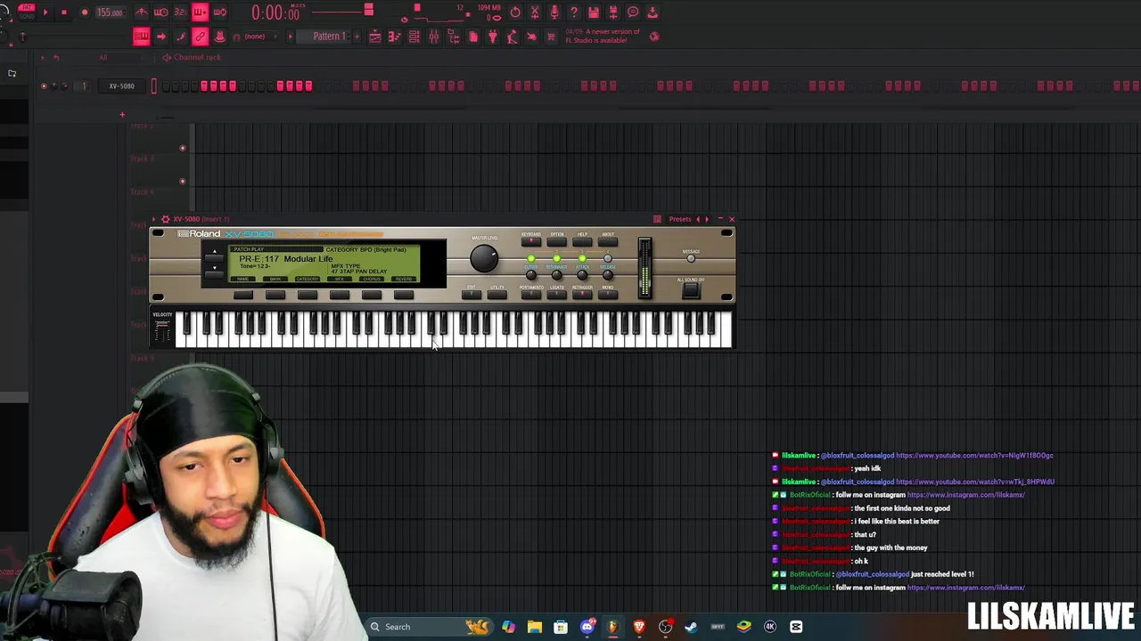This screenshot has width=1141, height=641.
Task: Click the KEYBOARD button on XV-5080
Action: point(530,241)
